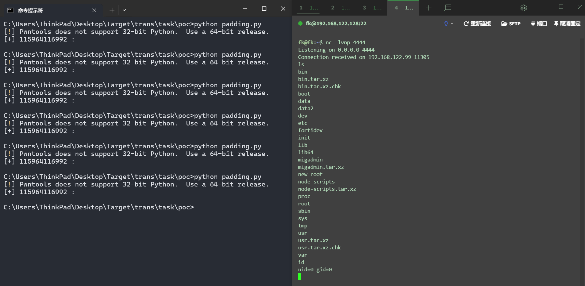The image size is (585, 286).
Task: Open the Command Prompt tab dropdown arrow
Action: (124, 10)
